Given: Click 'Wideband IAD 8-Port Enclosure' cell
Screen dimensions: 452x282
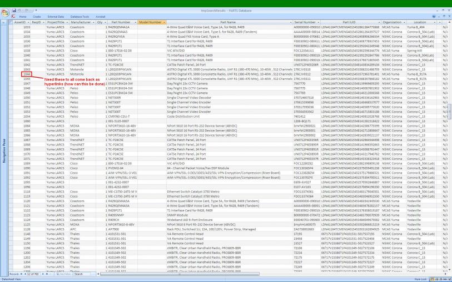Looking at the screenshot, I should click(230, 220).
